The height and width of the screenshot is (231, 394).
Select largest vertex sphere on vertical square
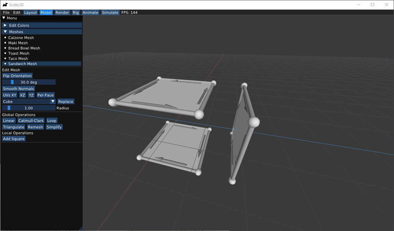tap(254, 122)
